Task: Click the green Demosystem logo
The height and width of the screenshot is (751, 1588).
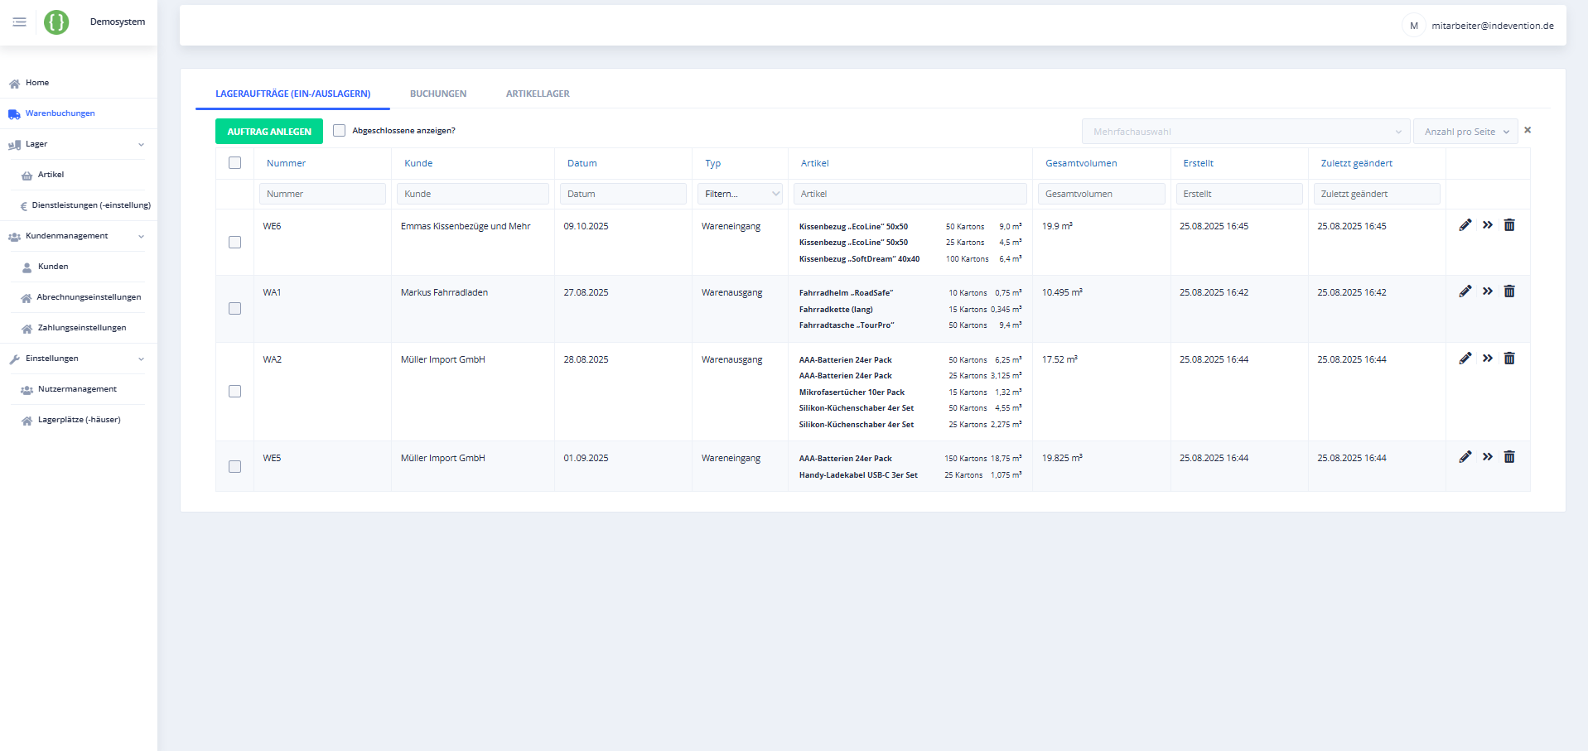Action: pyautogui.click(x=56, y=22)
